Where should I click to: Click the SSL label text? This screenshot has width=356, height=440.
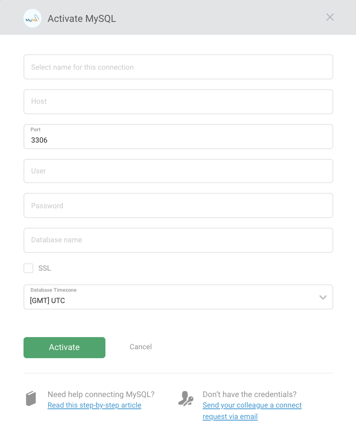45,268
